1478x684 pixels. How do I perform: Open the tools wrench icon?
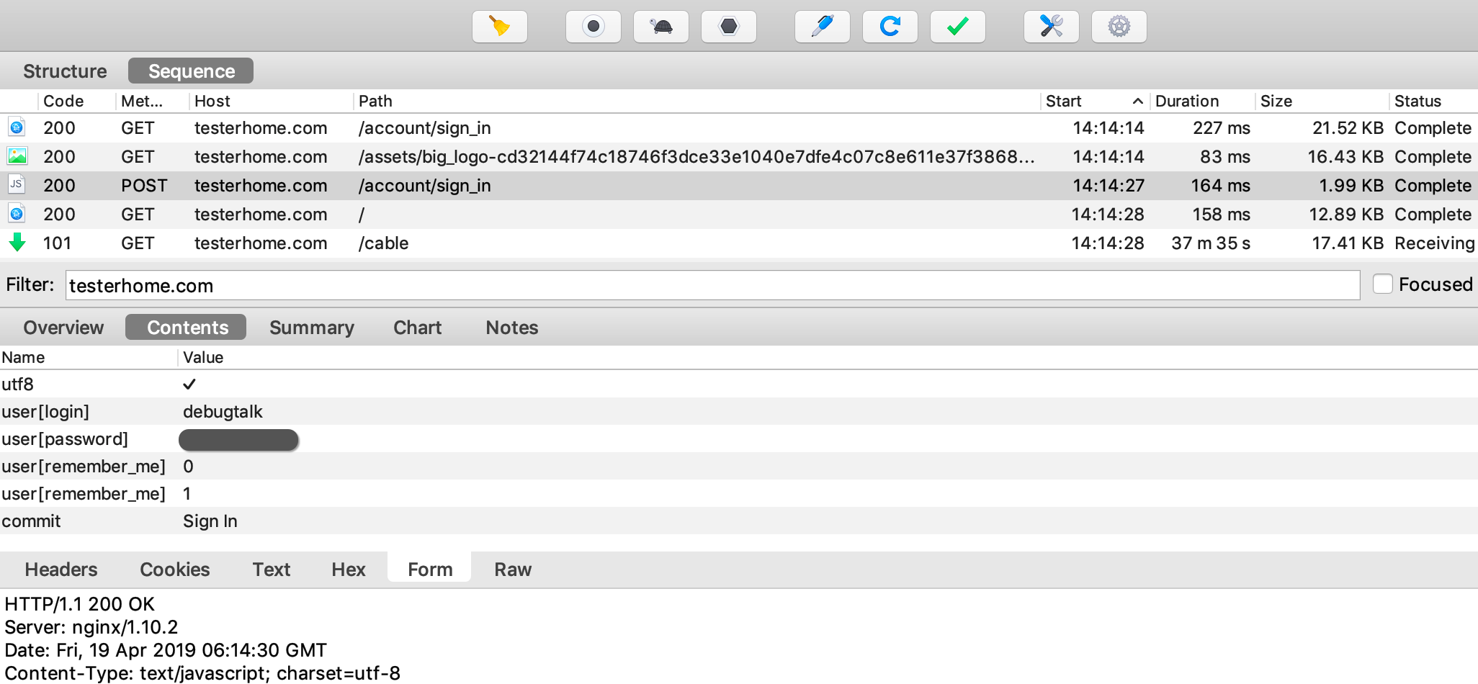(x=1051, y=27)
